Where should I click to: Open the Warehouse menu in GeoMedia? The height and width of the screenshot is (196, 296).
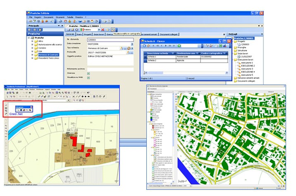[39, 89]
